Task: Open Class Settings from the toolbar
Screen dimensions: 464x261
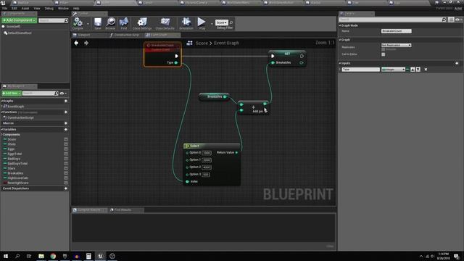Action: (142, 22)
